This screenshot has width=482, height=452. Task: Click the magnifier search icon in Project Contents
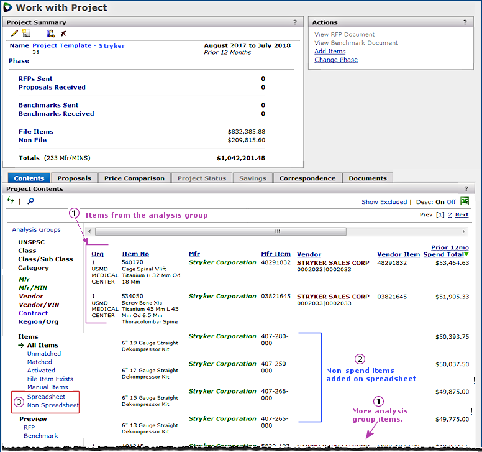(30, 201)
